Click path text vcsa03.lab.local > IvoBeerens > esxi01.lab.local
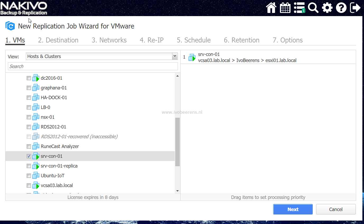The image size is (364, 224). point(247,60)
